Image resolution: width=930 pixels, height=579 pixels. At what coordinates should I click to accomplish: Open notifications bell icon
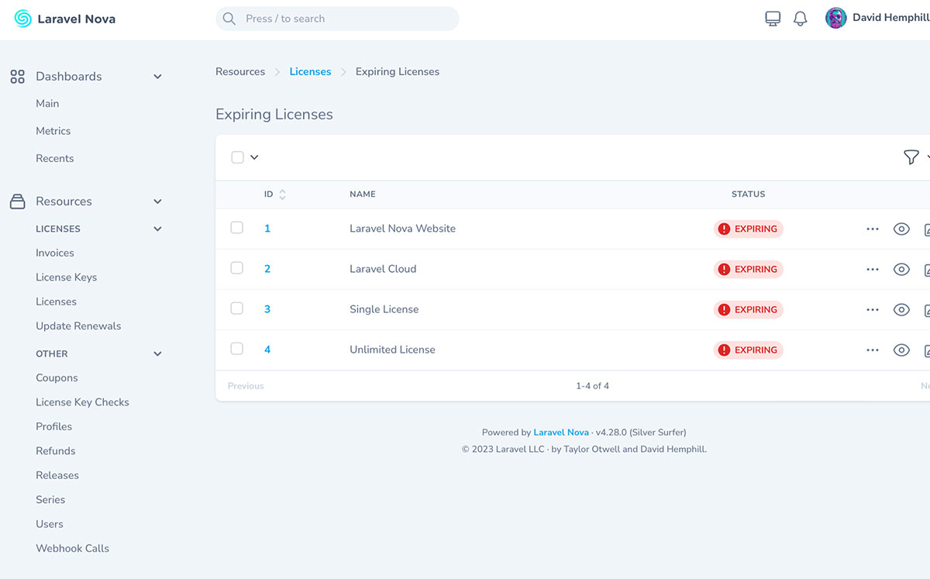coord(801,19)
